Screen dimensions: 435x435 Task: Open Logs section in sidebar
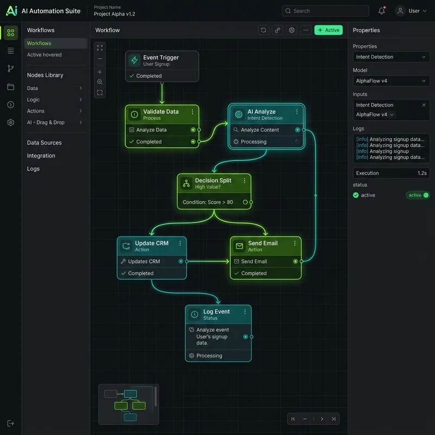coord(33,169)
